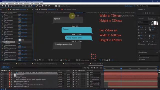Apply All Caps in Character panel
This screenshot has width=160, height=90.
coord(147,41)
